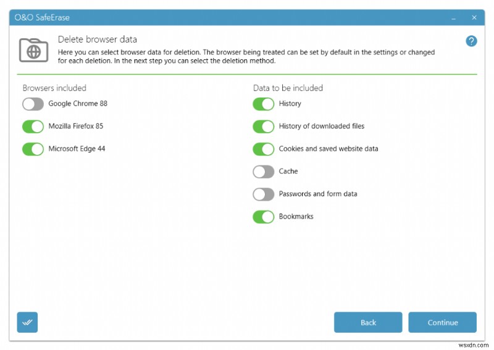Close the O&O SafeErase window
This screenshot has height=350, width=494.
474,18
